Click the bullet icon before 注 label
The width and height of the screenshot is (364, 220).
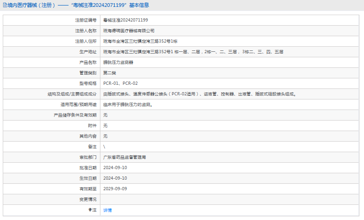pos(90,210)
